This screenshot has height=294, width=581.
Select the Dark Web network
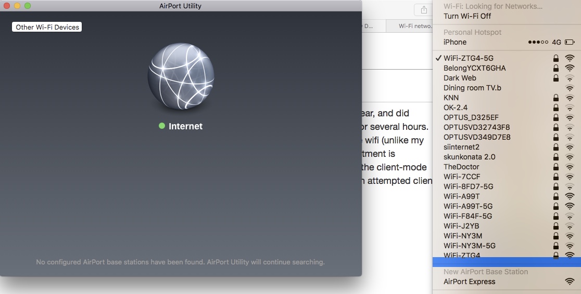pos(507,78)
